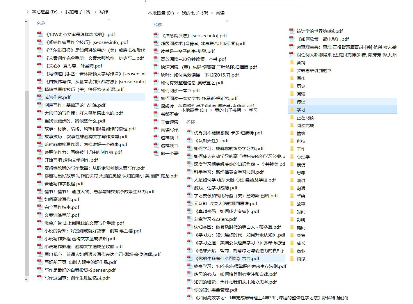Viewport: 413px width, 304px height.
Task: Select file 当我谈跑步时，我谈些什么.pdf
Action: 75,121
